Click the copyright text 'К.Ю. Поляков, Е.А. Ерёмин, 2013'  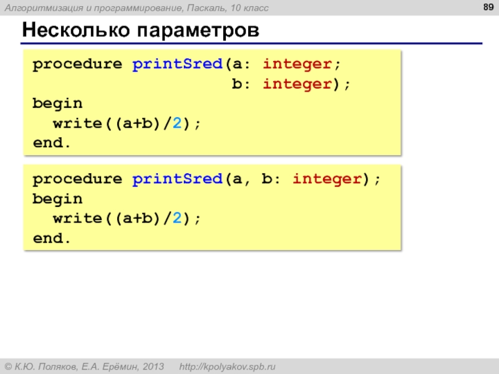[84, 367]
